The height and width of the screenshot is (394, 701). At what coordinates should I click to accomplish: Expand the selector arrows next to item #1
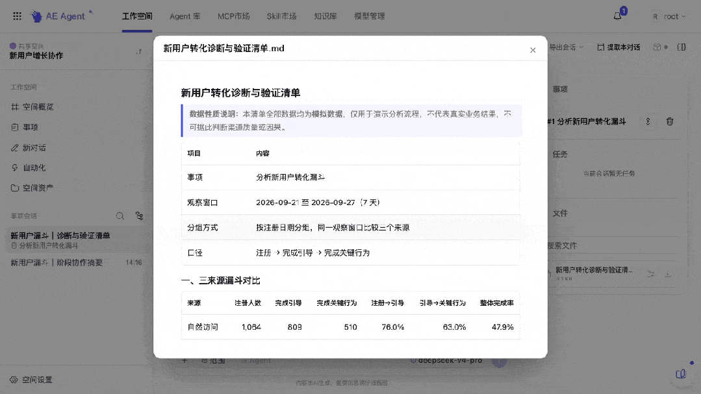click(648, 121)
